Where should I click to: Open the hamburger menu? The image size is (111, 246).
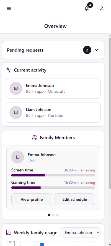click(9, 8)
